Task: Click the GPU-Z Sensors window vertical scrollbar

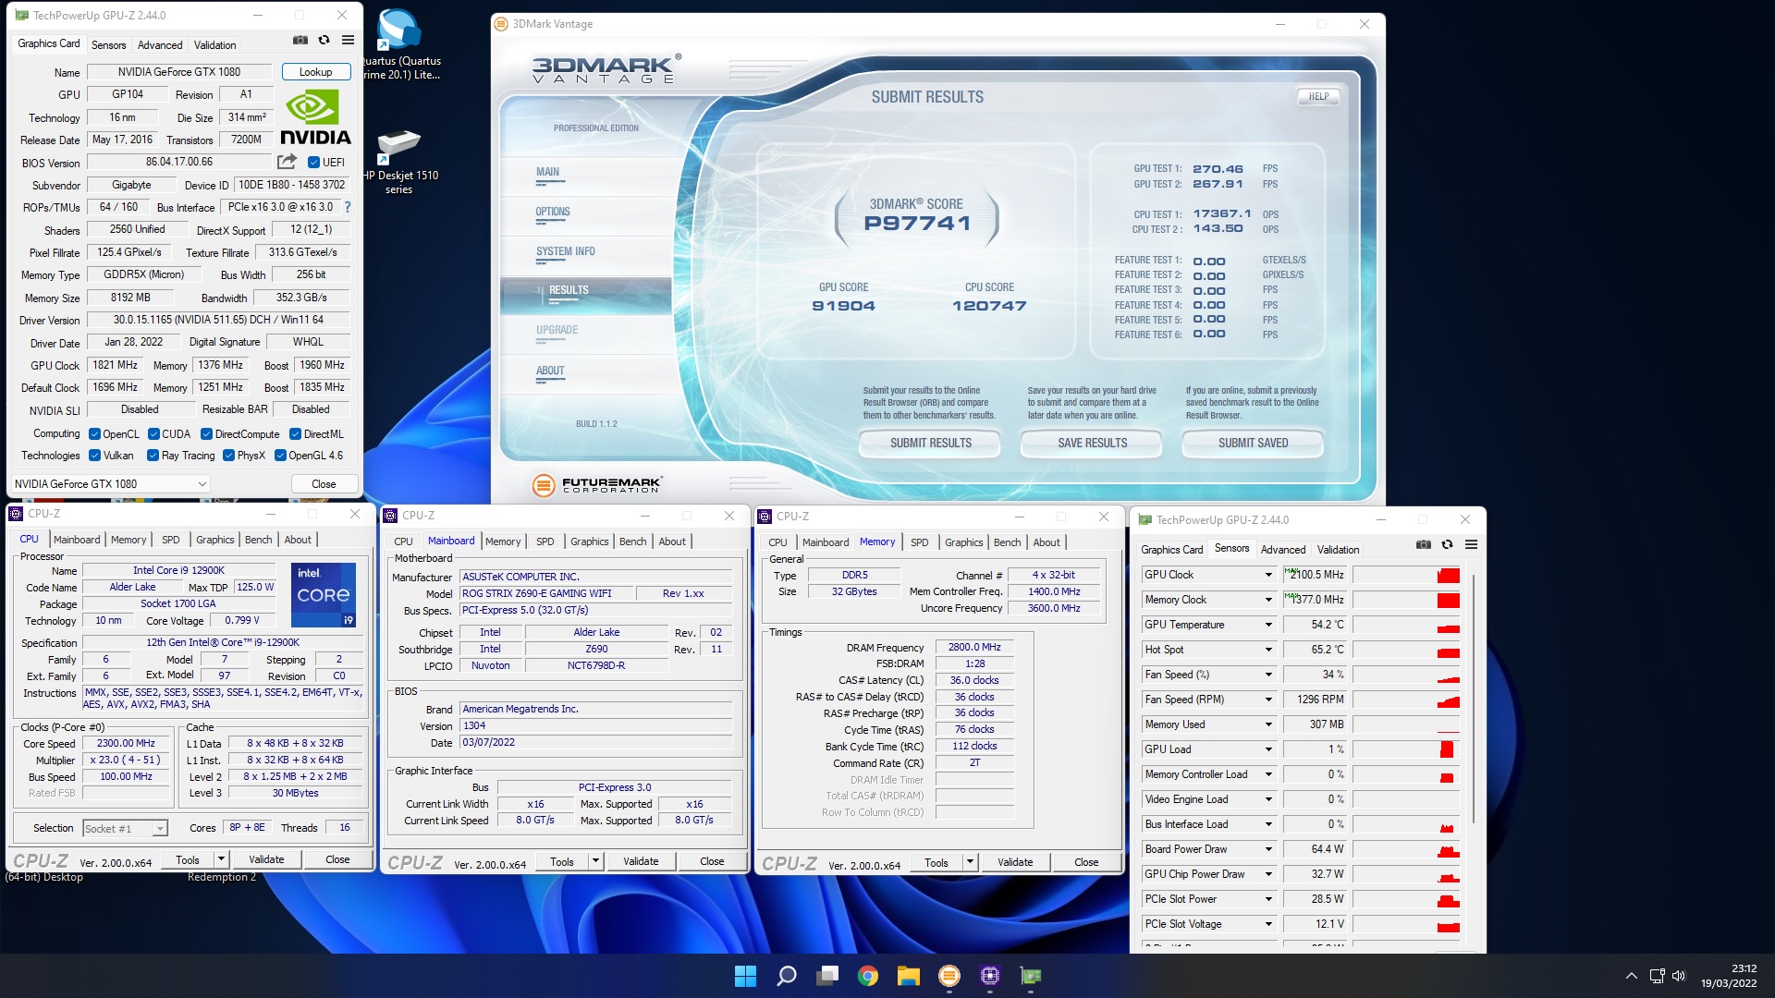Action: [x=1474, y=698]
